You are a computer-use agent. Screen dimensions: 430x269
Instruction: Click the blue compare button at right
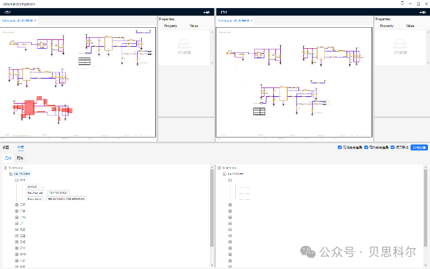pos(419,148)
